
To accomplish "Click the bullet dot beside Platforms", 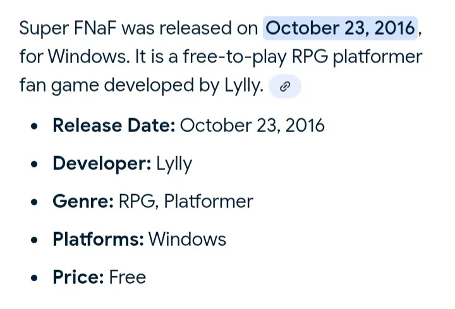I will 35,240.
